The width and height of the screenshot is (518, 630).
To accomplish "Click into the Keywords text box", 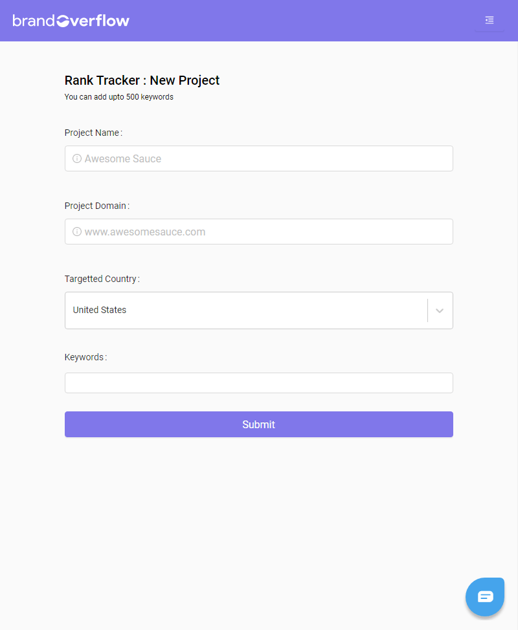I will click(259, 383).
